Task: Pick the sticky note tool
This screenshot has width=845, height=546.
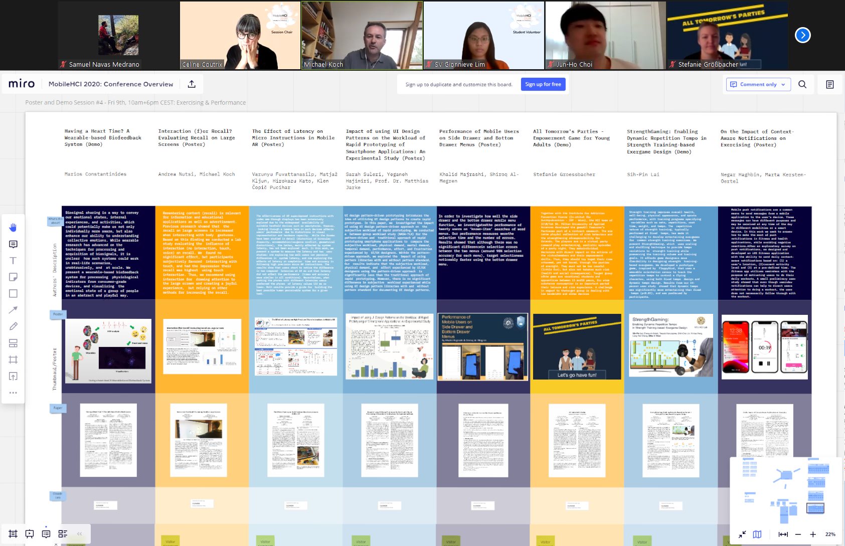Action: 13,277
